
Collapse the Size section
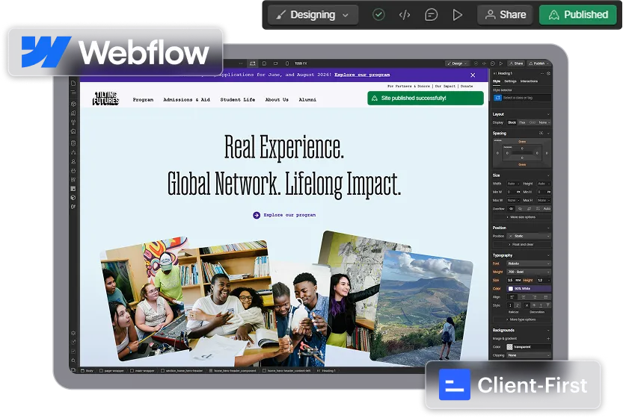[x=548, y=175]
